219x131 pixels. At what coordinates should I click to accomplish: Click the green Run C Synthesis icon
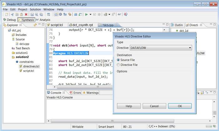pos(86,14)
